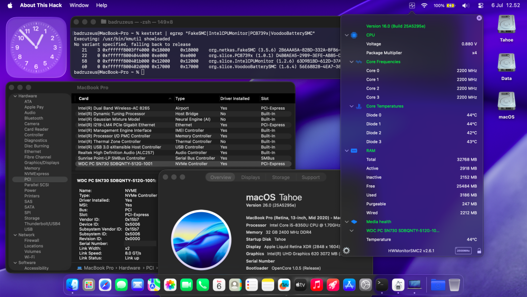Open Messages from the Dock

pyautogui.click(x=121, y=285)
